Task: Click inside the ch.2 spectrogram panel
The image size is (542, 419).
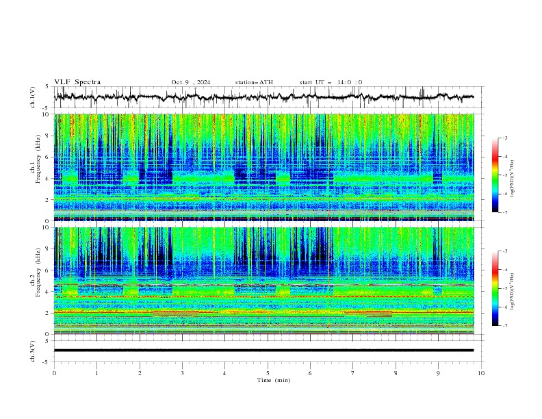Action: pos(264,281)
